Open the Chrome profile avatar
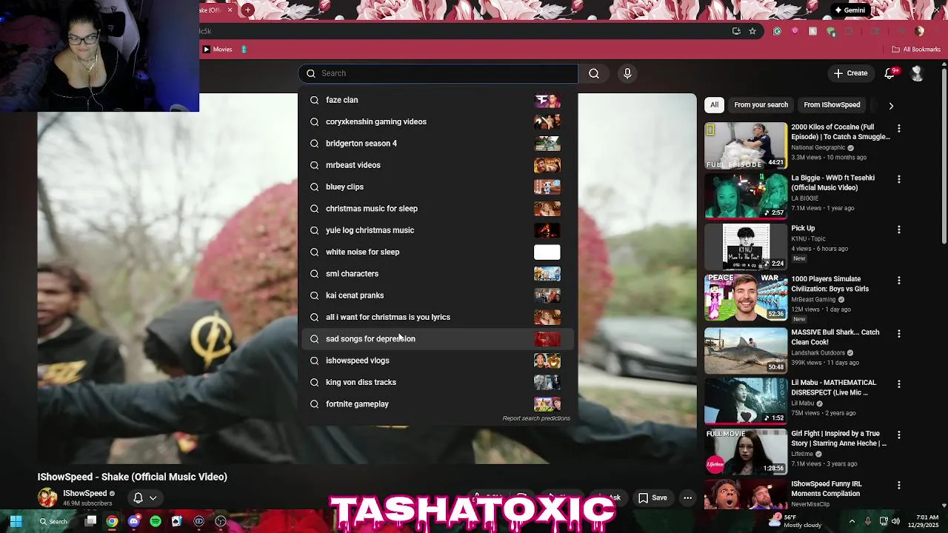The width and height of the screenshot is (948, 533). pyautogui.click(x=920, y=31)
